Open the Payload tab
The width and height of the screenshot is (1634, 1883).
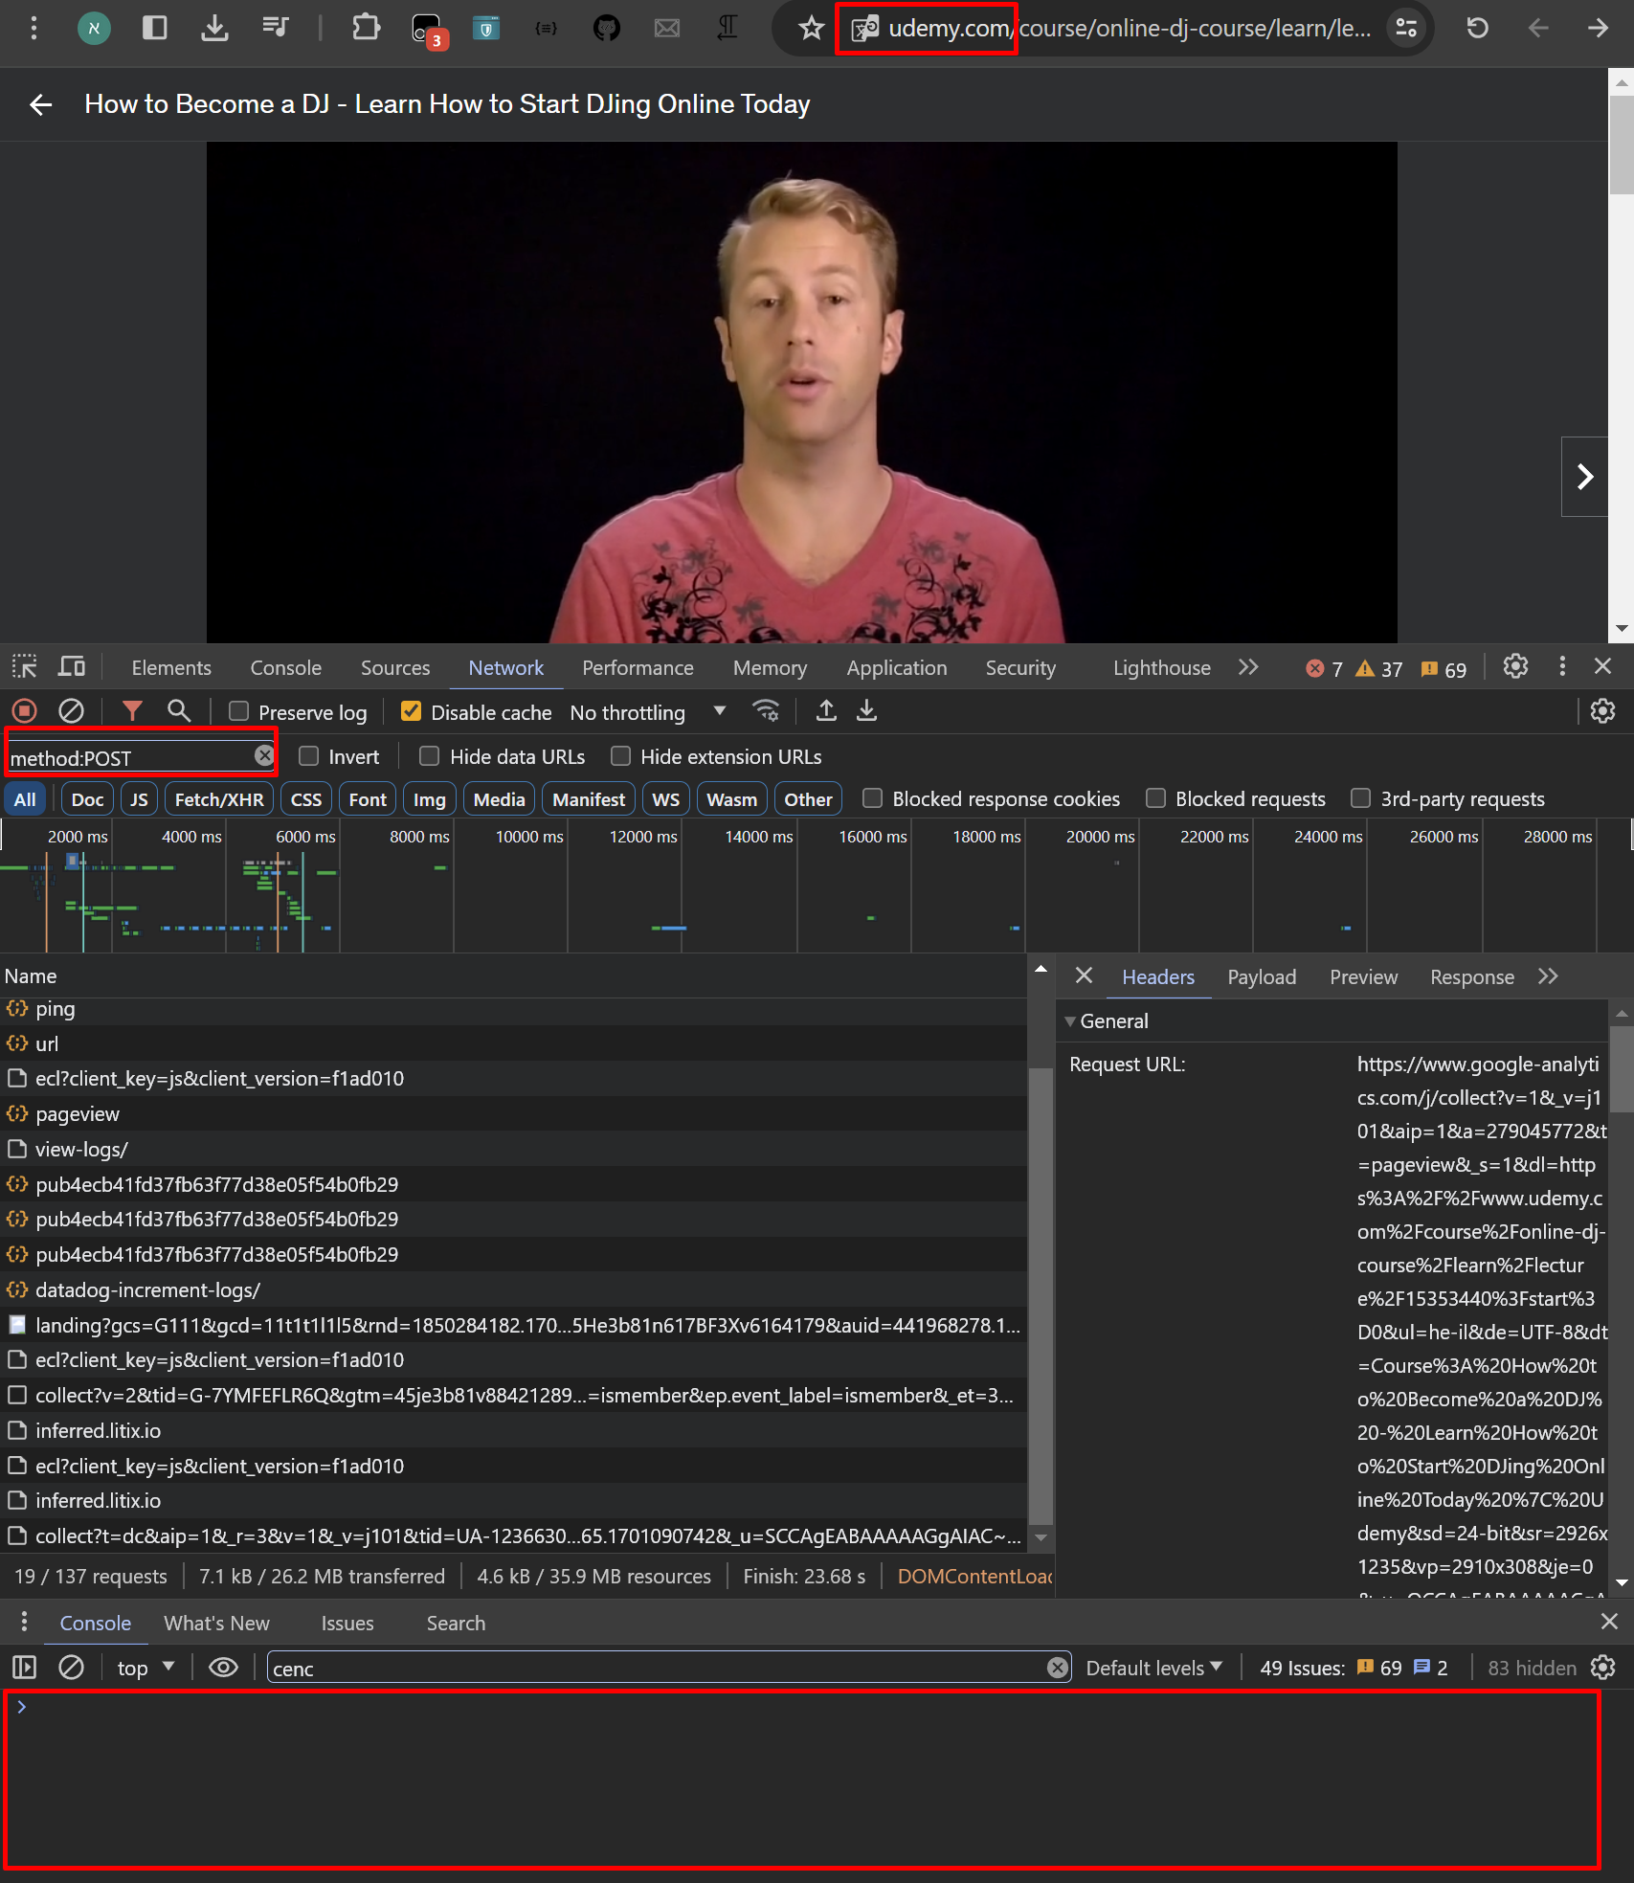tap(1261, 977)
